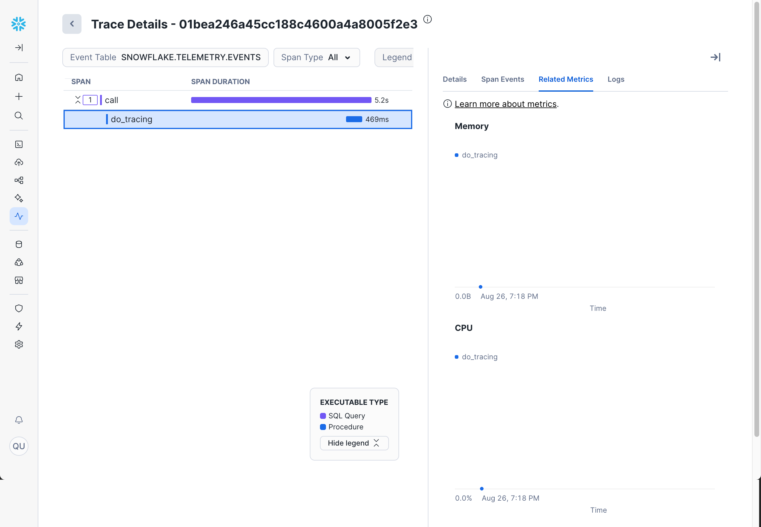Open the Worksheets terminal icon
The height and width of the screenshot is (527, 761).
tap(19, 144)
